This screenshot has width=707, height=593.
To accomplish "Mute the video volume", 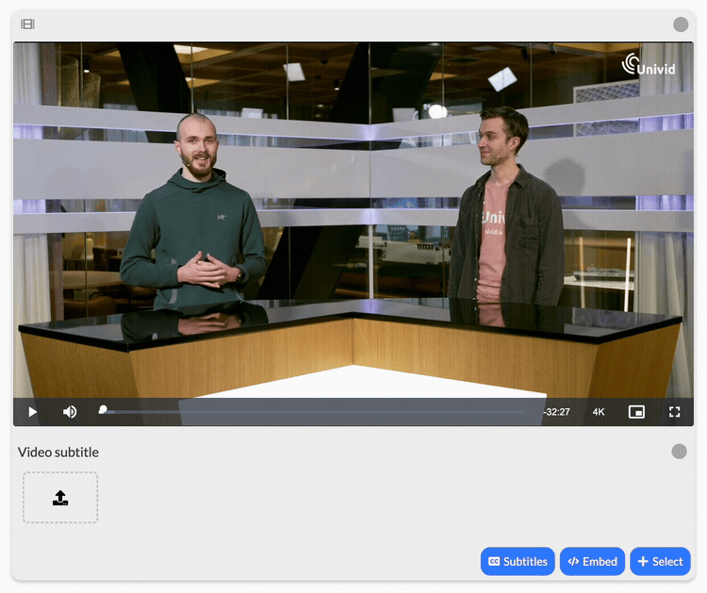I will click(x=70, y=412).
